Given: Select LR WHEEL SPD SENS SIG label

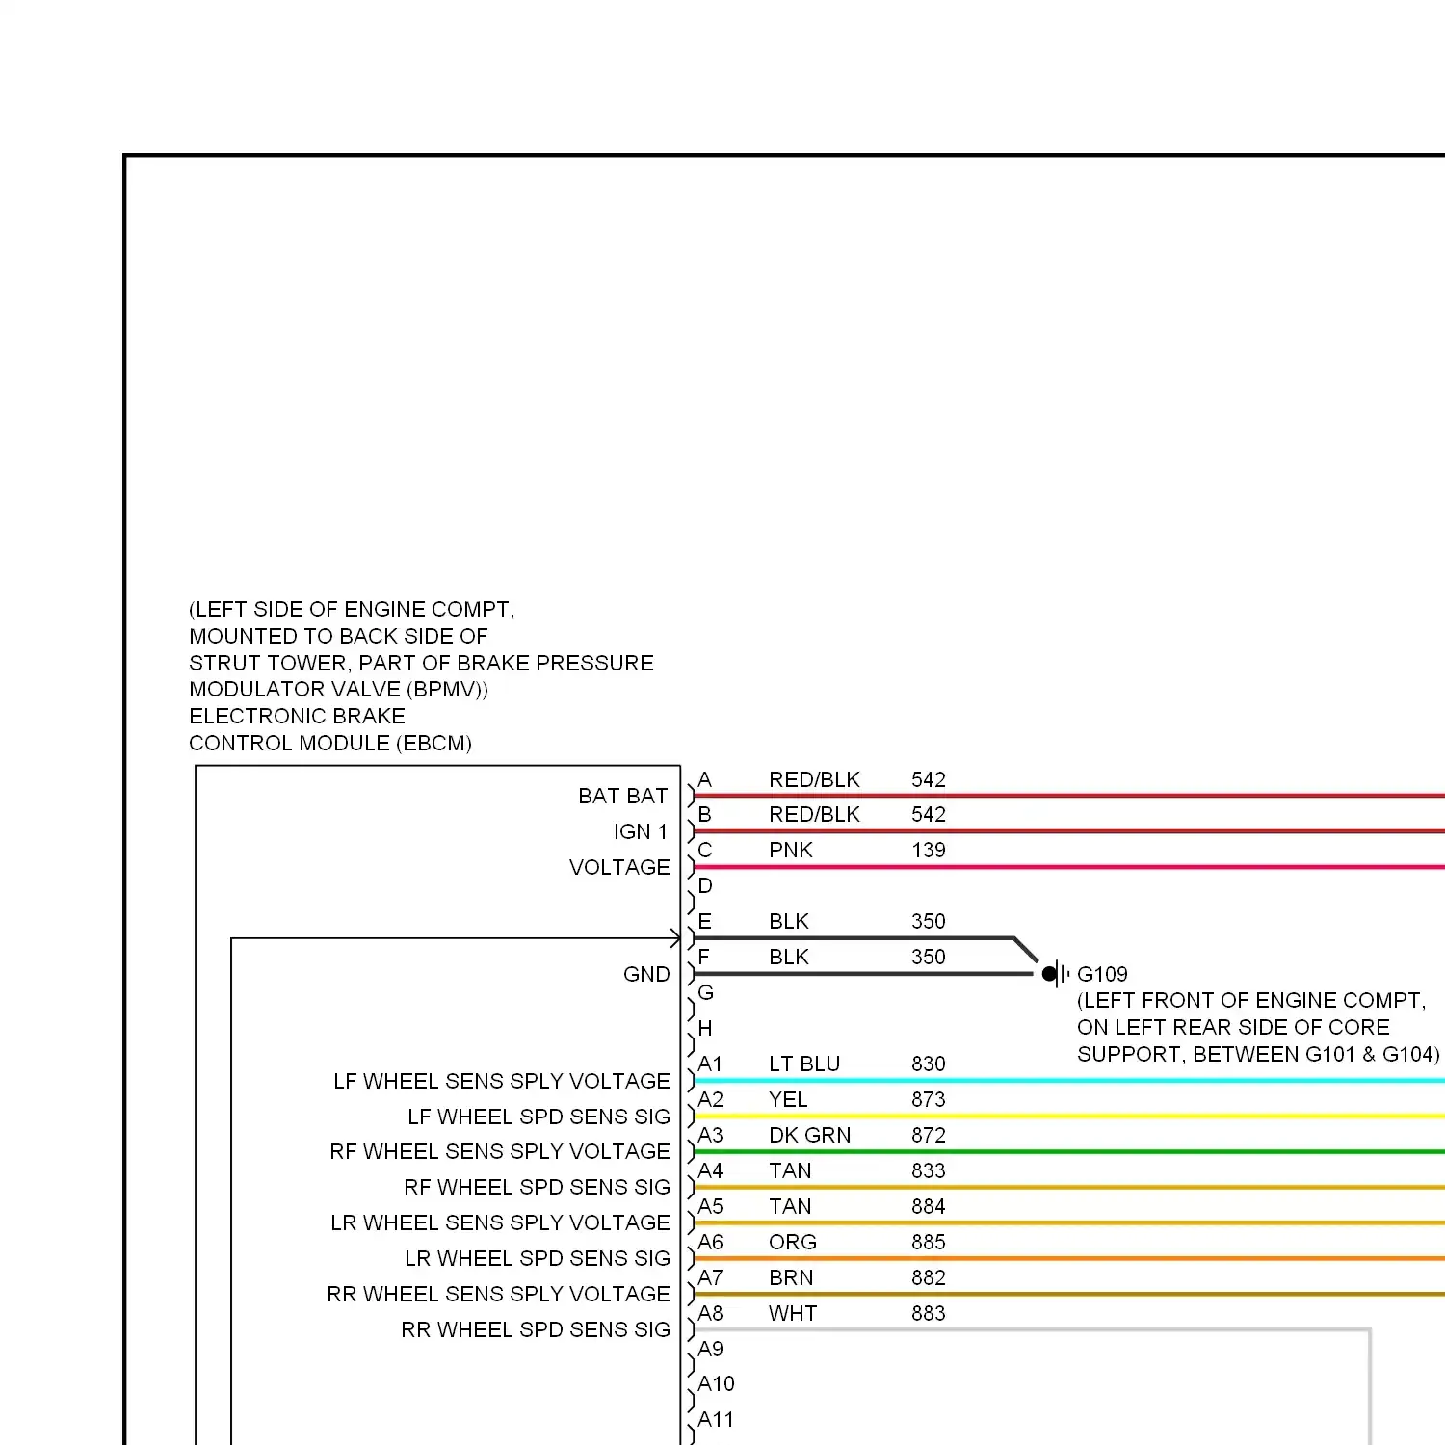Looking at the screenshot, I should (x=538, y=1258).
